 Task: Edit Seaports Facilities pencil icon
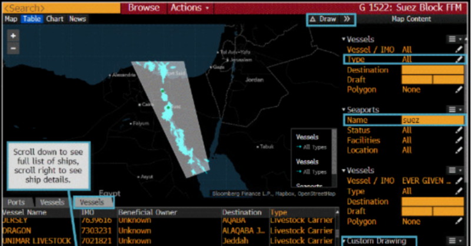click(459, 140)
